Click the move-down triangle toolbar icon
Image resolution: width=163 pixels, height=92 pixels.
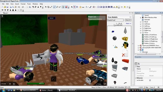click(41, 7)
